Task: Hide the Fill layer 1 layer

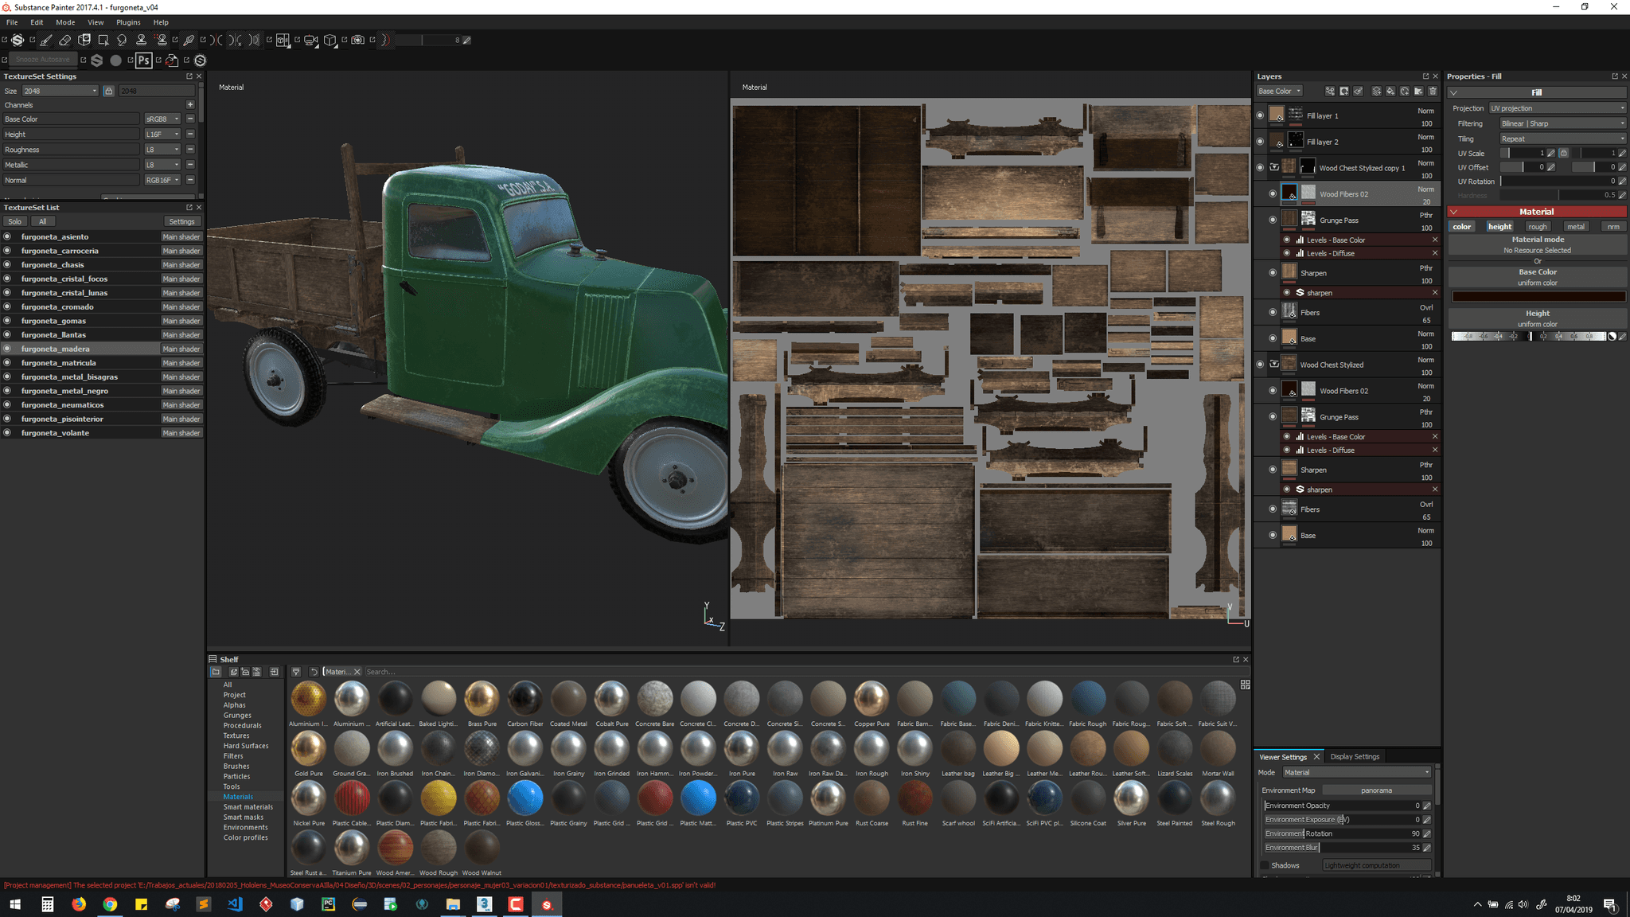Action: (1260, 115)
